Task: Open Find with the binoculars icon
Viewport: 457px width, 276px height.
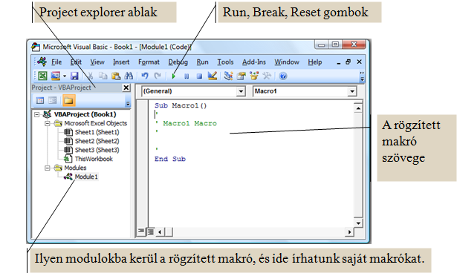Action: (129, 76)
